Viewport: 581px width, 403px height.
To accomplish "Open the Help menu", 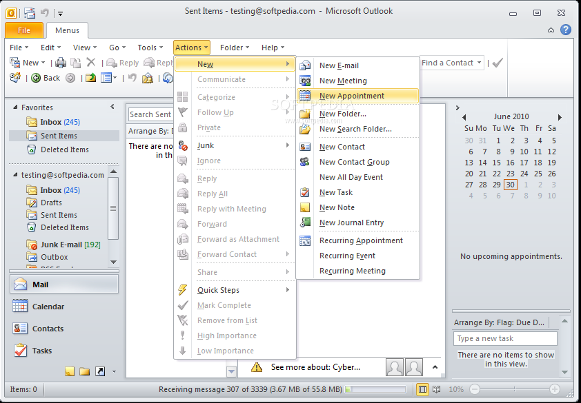I will [273, 48].
